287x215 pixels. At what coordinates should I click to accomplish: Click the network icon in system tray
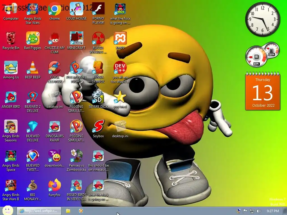click(252, 211)
